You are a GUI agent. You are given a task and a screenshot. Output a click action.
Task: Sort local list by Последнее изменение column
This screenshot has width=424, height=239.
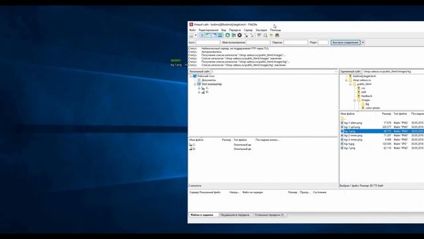(x=267, y=140)
